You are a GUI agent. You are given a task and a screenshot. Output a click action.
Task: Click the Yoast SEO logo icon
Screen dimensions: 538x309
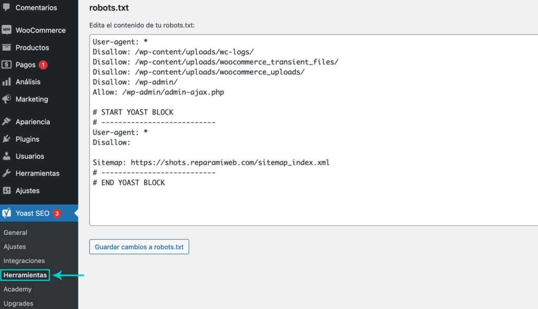(6, 213)
